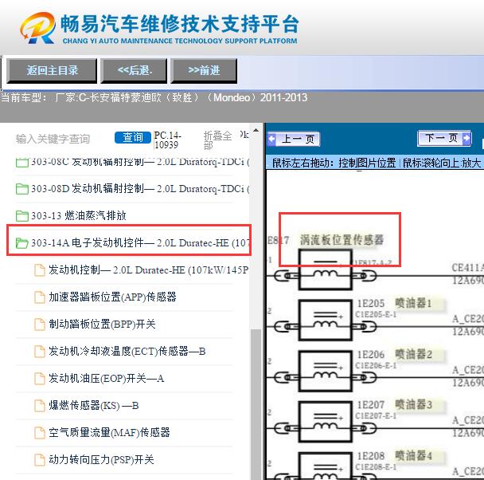
Task: Open 动力转向压力(PSP)开关 page
Action: [101, 459]
